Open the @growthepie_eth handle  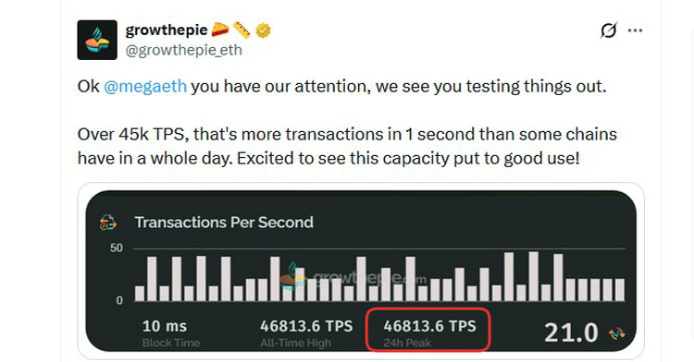184,50
